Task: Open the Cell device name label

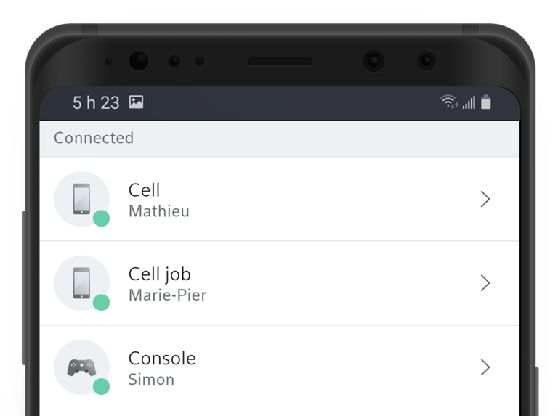Action: [144, 190]
